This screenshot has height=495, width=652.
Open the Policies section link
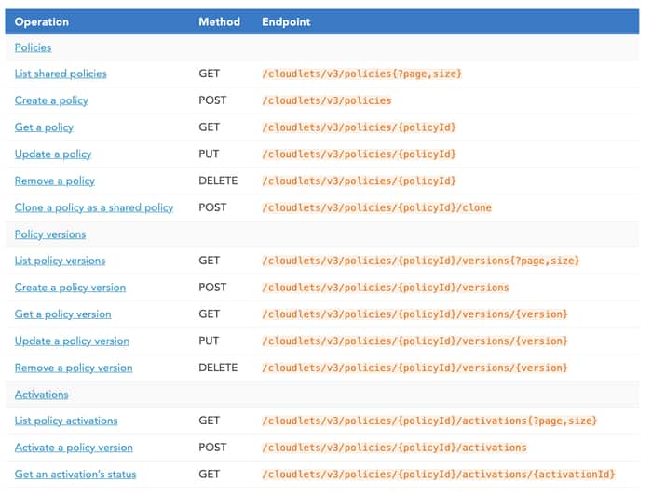[34, 47]
